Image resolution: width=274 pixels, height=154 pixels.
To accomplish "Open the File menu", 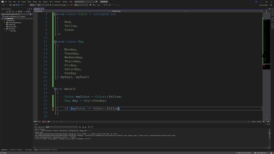I will tap(6, 2).
